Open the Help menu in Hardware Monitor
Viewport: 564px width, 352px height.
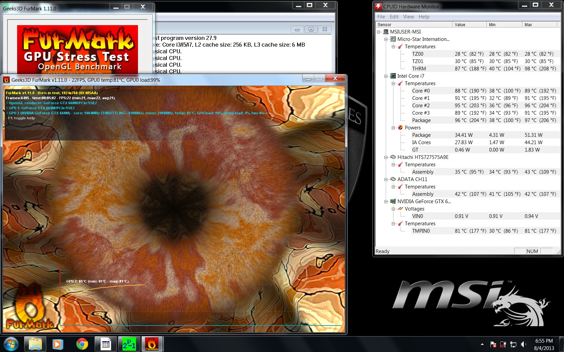click(424, 17)
